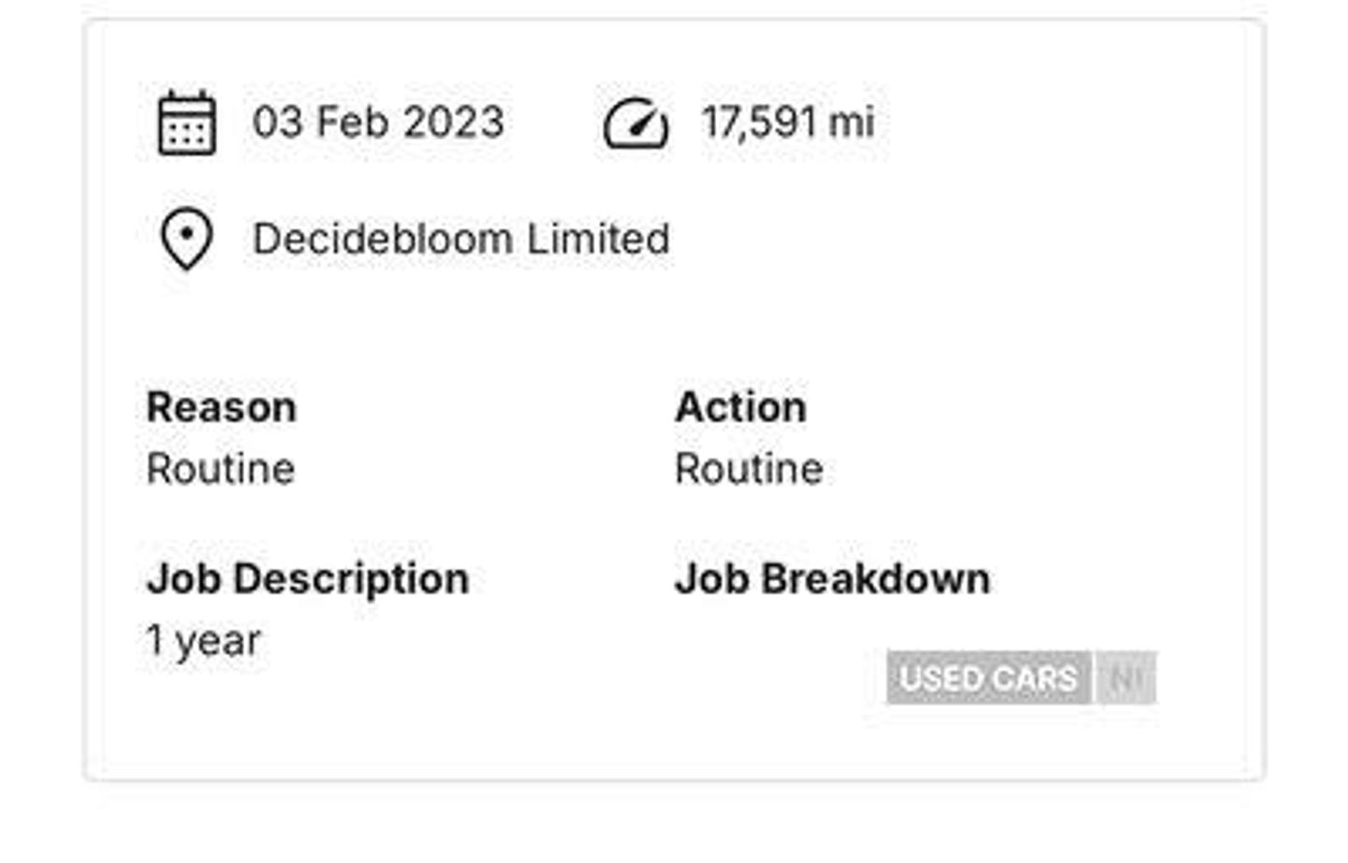Screen dimensions: 1348x863
Task: Click the NI badge next to USED CARS
Action: [1126, 678]
